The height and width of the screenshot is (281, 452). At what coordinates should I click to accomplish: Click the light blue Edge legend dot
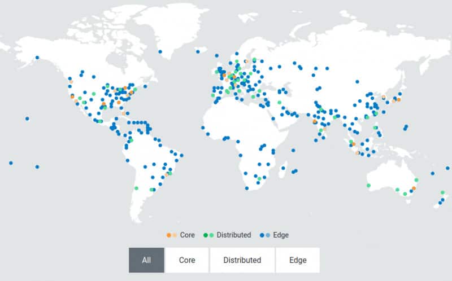(267, 235)
